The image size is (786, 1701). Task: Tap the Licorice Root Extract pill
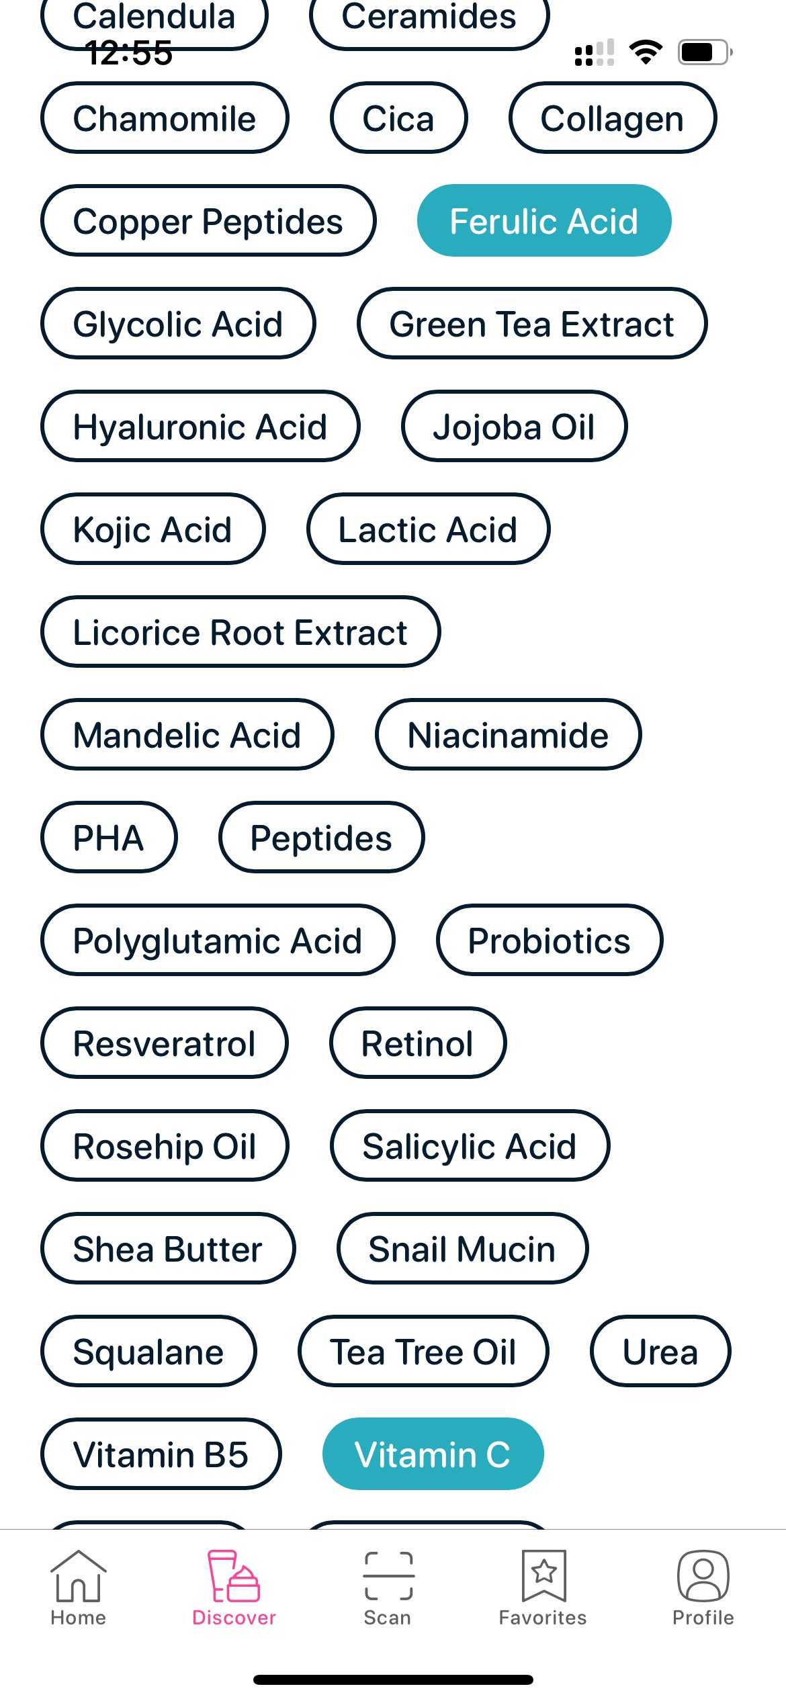pyautogui.click(x=240, y=631)
